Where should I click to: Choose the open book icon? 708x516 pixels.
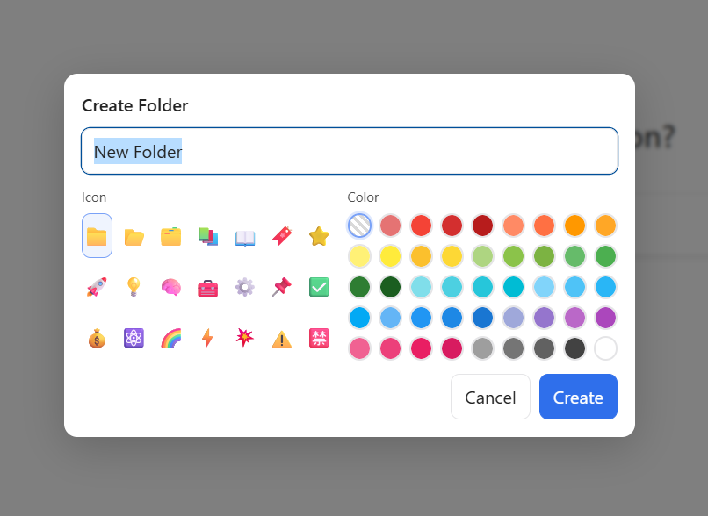click(x=244, y=236)
